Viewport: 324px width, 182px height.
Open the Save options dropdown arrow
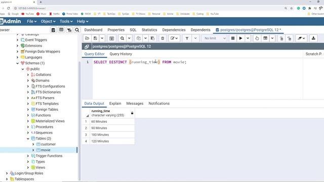(x=102, y=38)
